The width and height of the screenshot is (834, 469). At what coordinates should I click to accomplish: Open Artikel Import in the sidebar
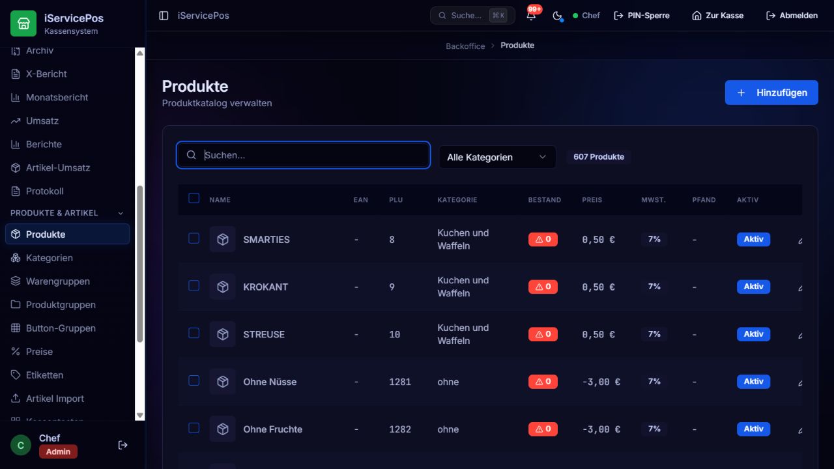[68, 399]
